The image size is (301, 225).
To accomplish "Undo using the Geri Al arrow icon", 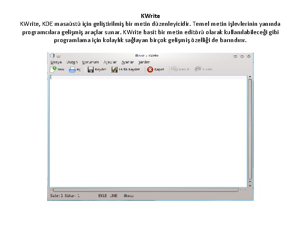I will tap(174, 69).
